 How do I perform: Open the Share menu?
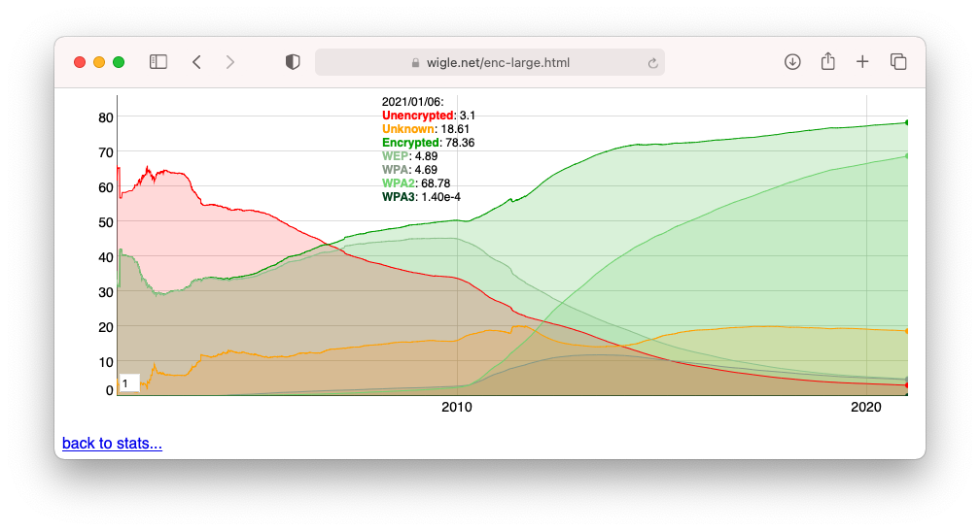click(828, 62)
